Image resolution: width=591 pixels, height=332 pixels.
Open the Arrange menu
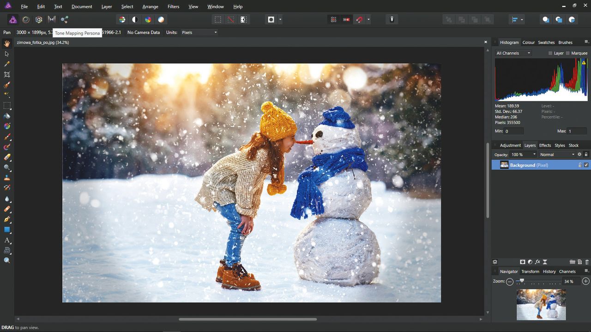150,6
